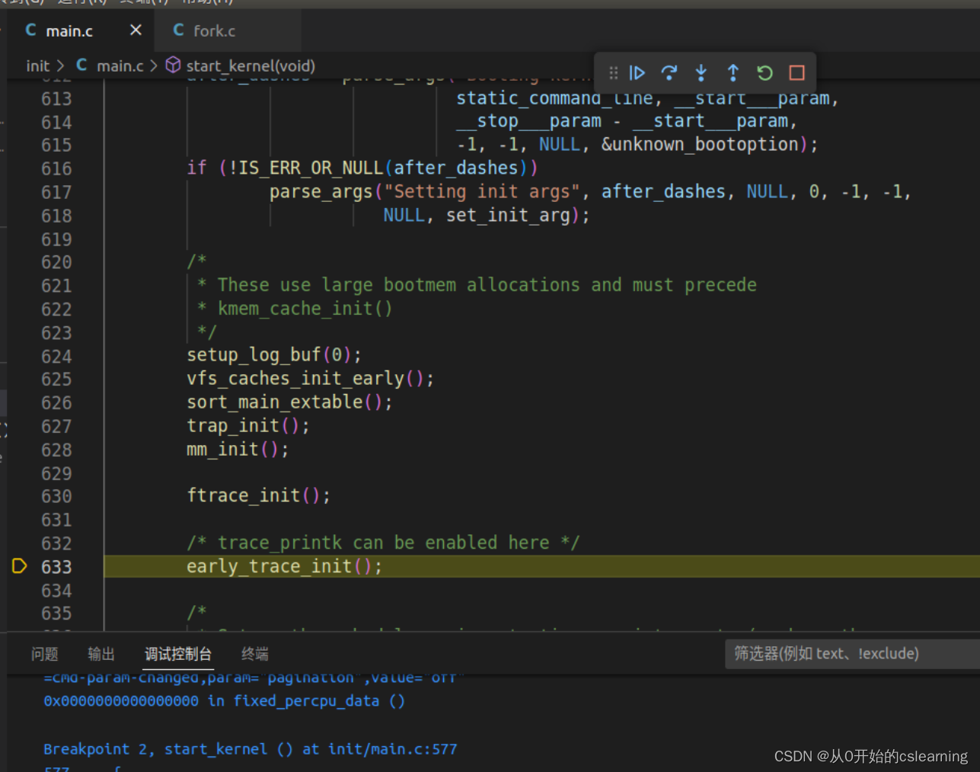Click the Continue button in the debug toolbar

click(637, 72)
